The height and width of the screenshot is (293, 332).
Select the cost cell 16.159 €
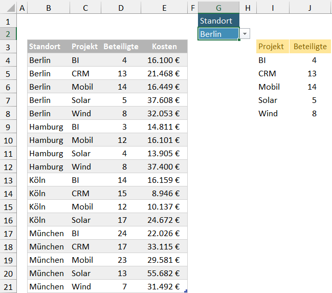[164, 180]
